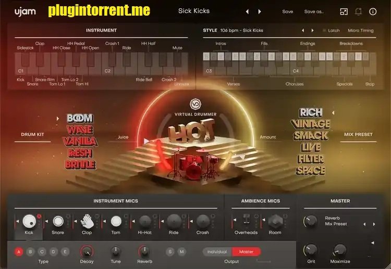Choose the BOOM drum kit
The image size is (391, 269).
pos(80,118)
